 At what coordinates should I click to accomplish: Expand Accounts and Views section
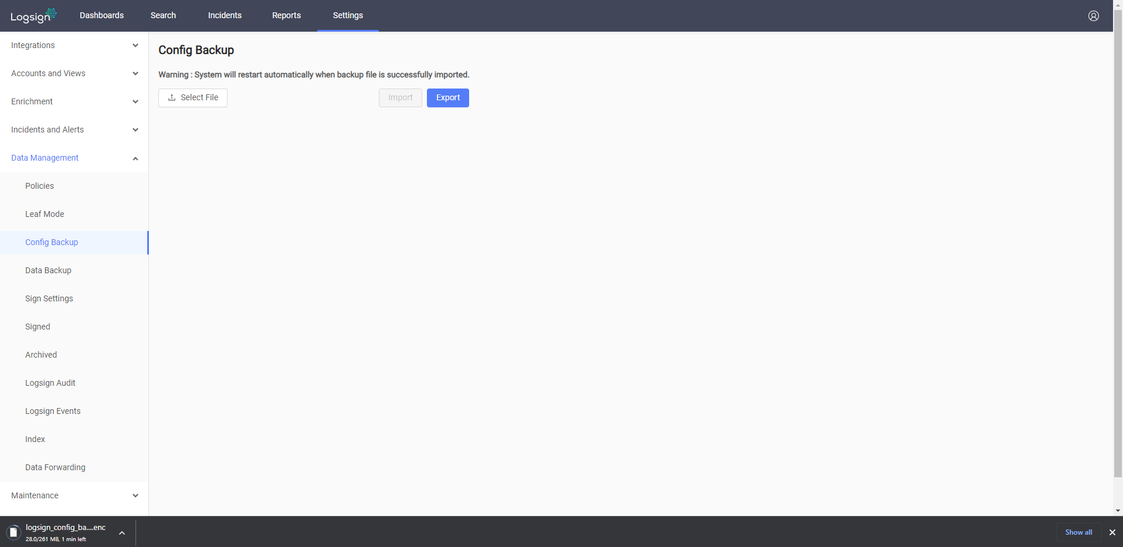[74, 73]
